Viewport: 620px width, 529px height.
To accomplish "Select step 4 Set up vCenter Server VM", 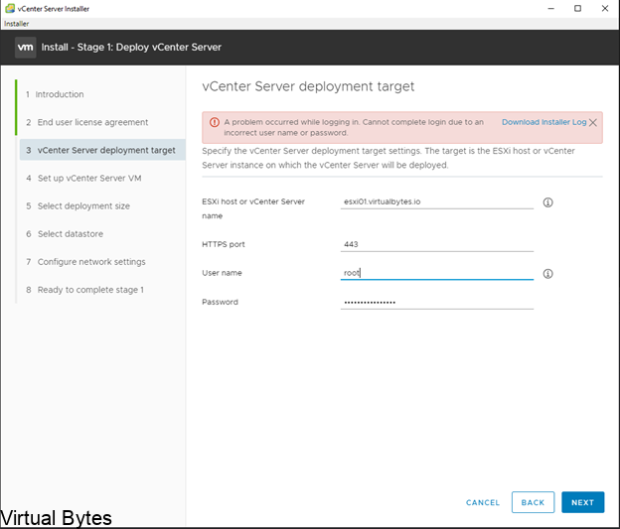I will tap(83, 179).
